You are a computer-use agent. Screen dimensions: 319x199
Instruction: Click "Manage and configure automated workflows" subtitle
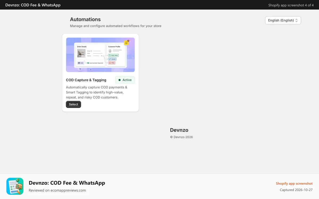pyautogui.click(x=116, y=26)
